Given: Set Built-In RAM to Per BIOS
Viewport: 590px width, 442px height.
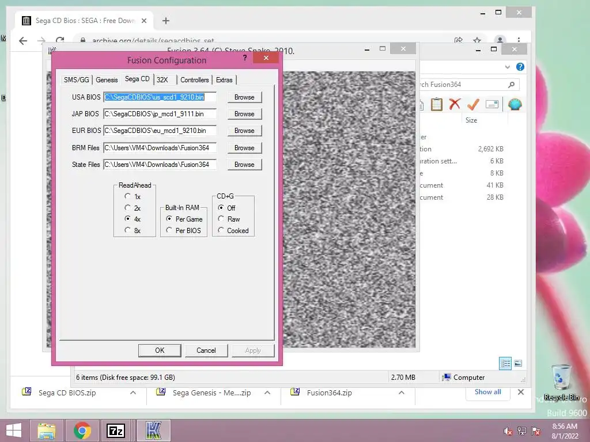Looking at the screenshot, I should pyautogui.click(x=169, y=230).
